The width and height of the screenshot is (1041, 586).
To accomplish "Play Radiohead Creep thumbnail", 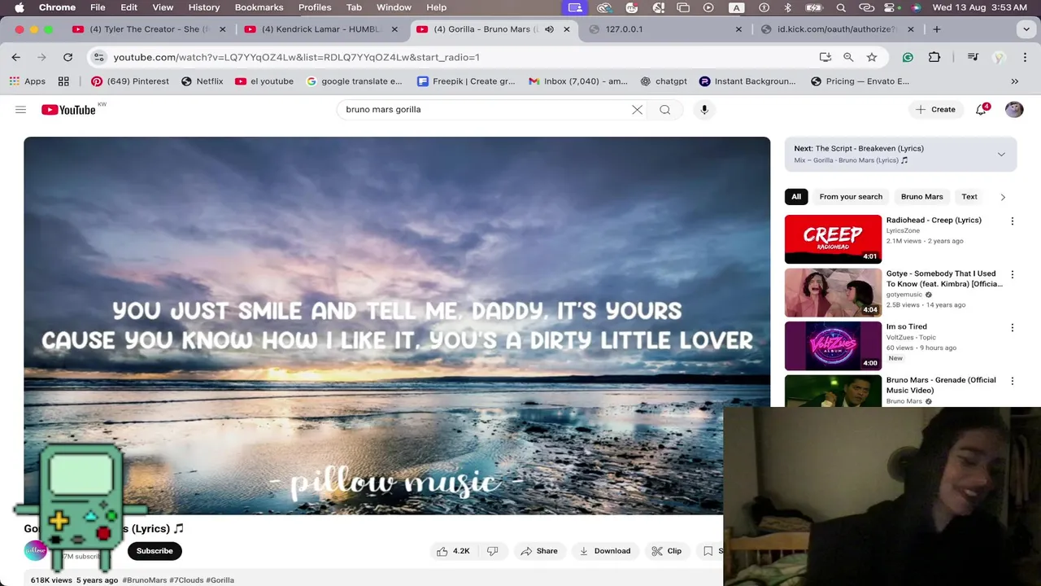I will (833, 239).
